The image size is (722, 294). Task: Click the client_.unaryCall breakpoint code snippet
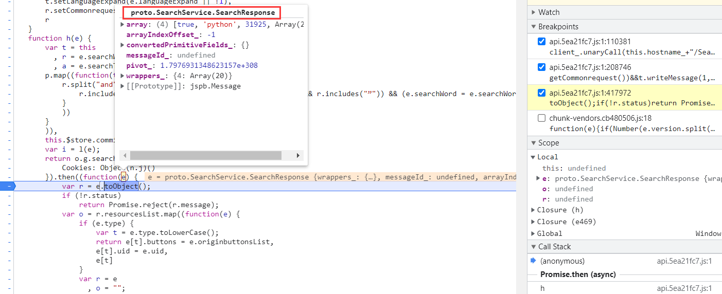[632, 52]
